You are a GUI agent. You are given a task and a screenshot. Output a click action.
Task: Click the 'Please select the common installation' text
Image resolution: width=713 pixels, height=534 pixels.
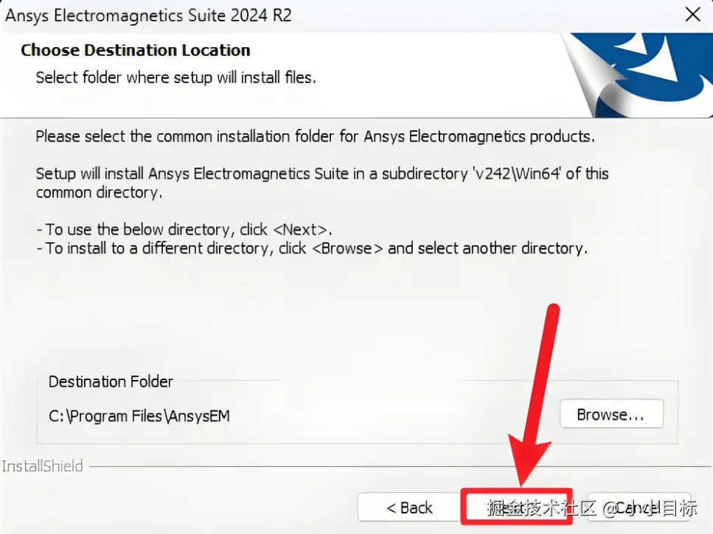315,136
